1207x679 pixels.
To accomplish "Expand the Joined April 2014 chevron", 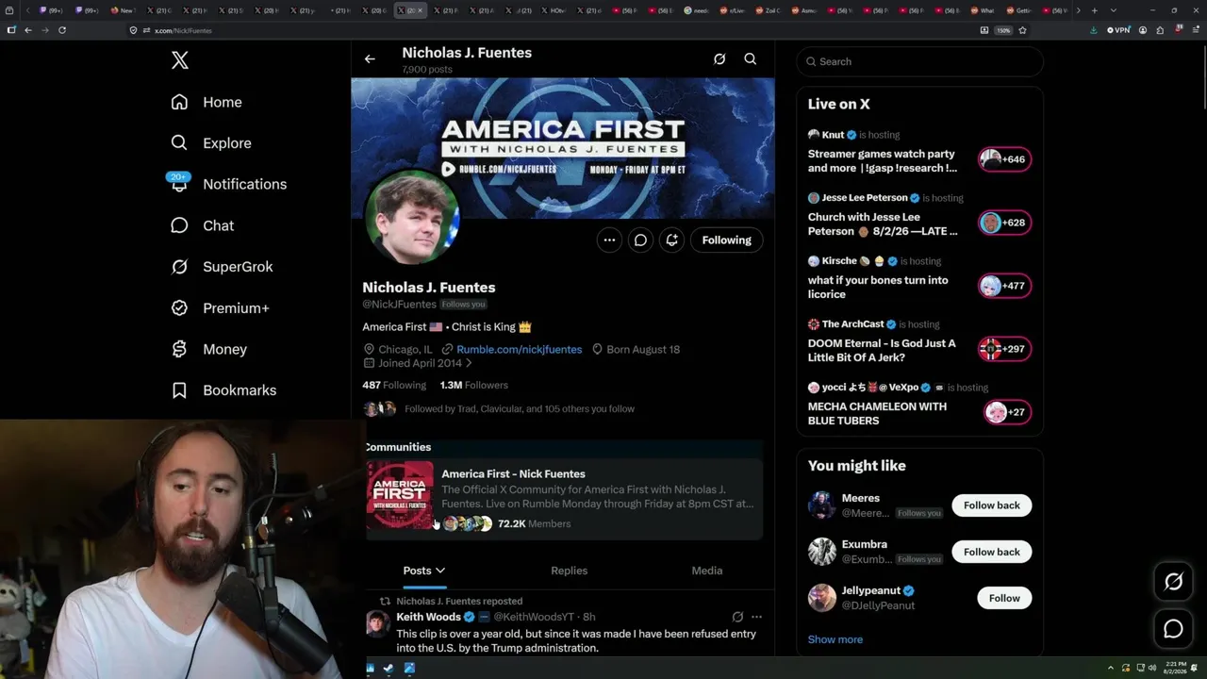I will [x=469, y=363].
